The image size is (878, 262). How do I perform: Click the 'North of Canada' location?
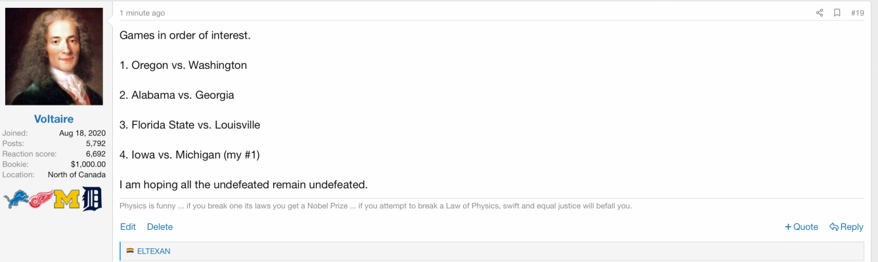77,175
